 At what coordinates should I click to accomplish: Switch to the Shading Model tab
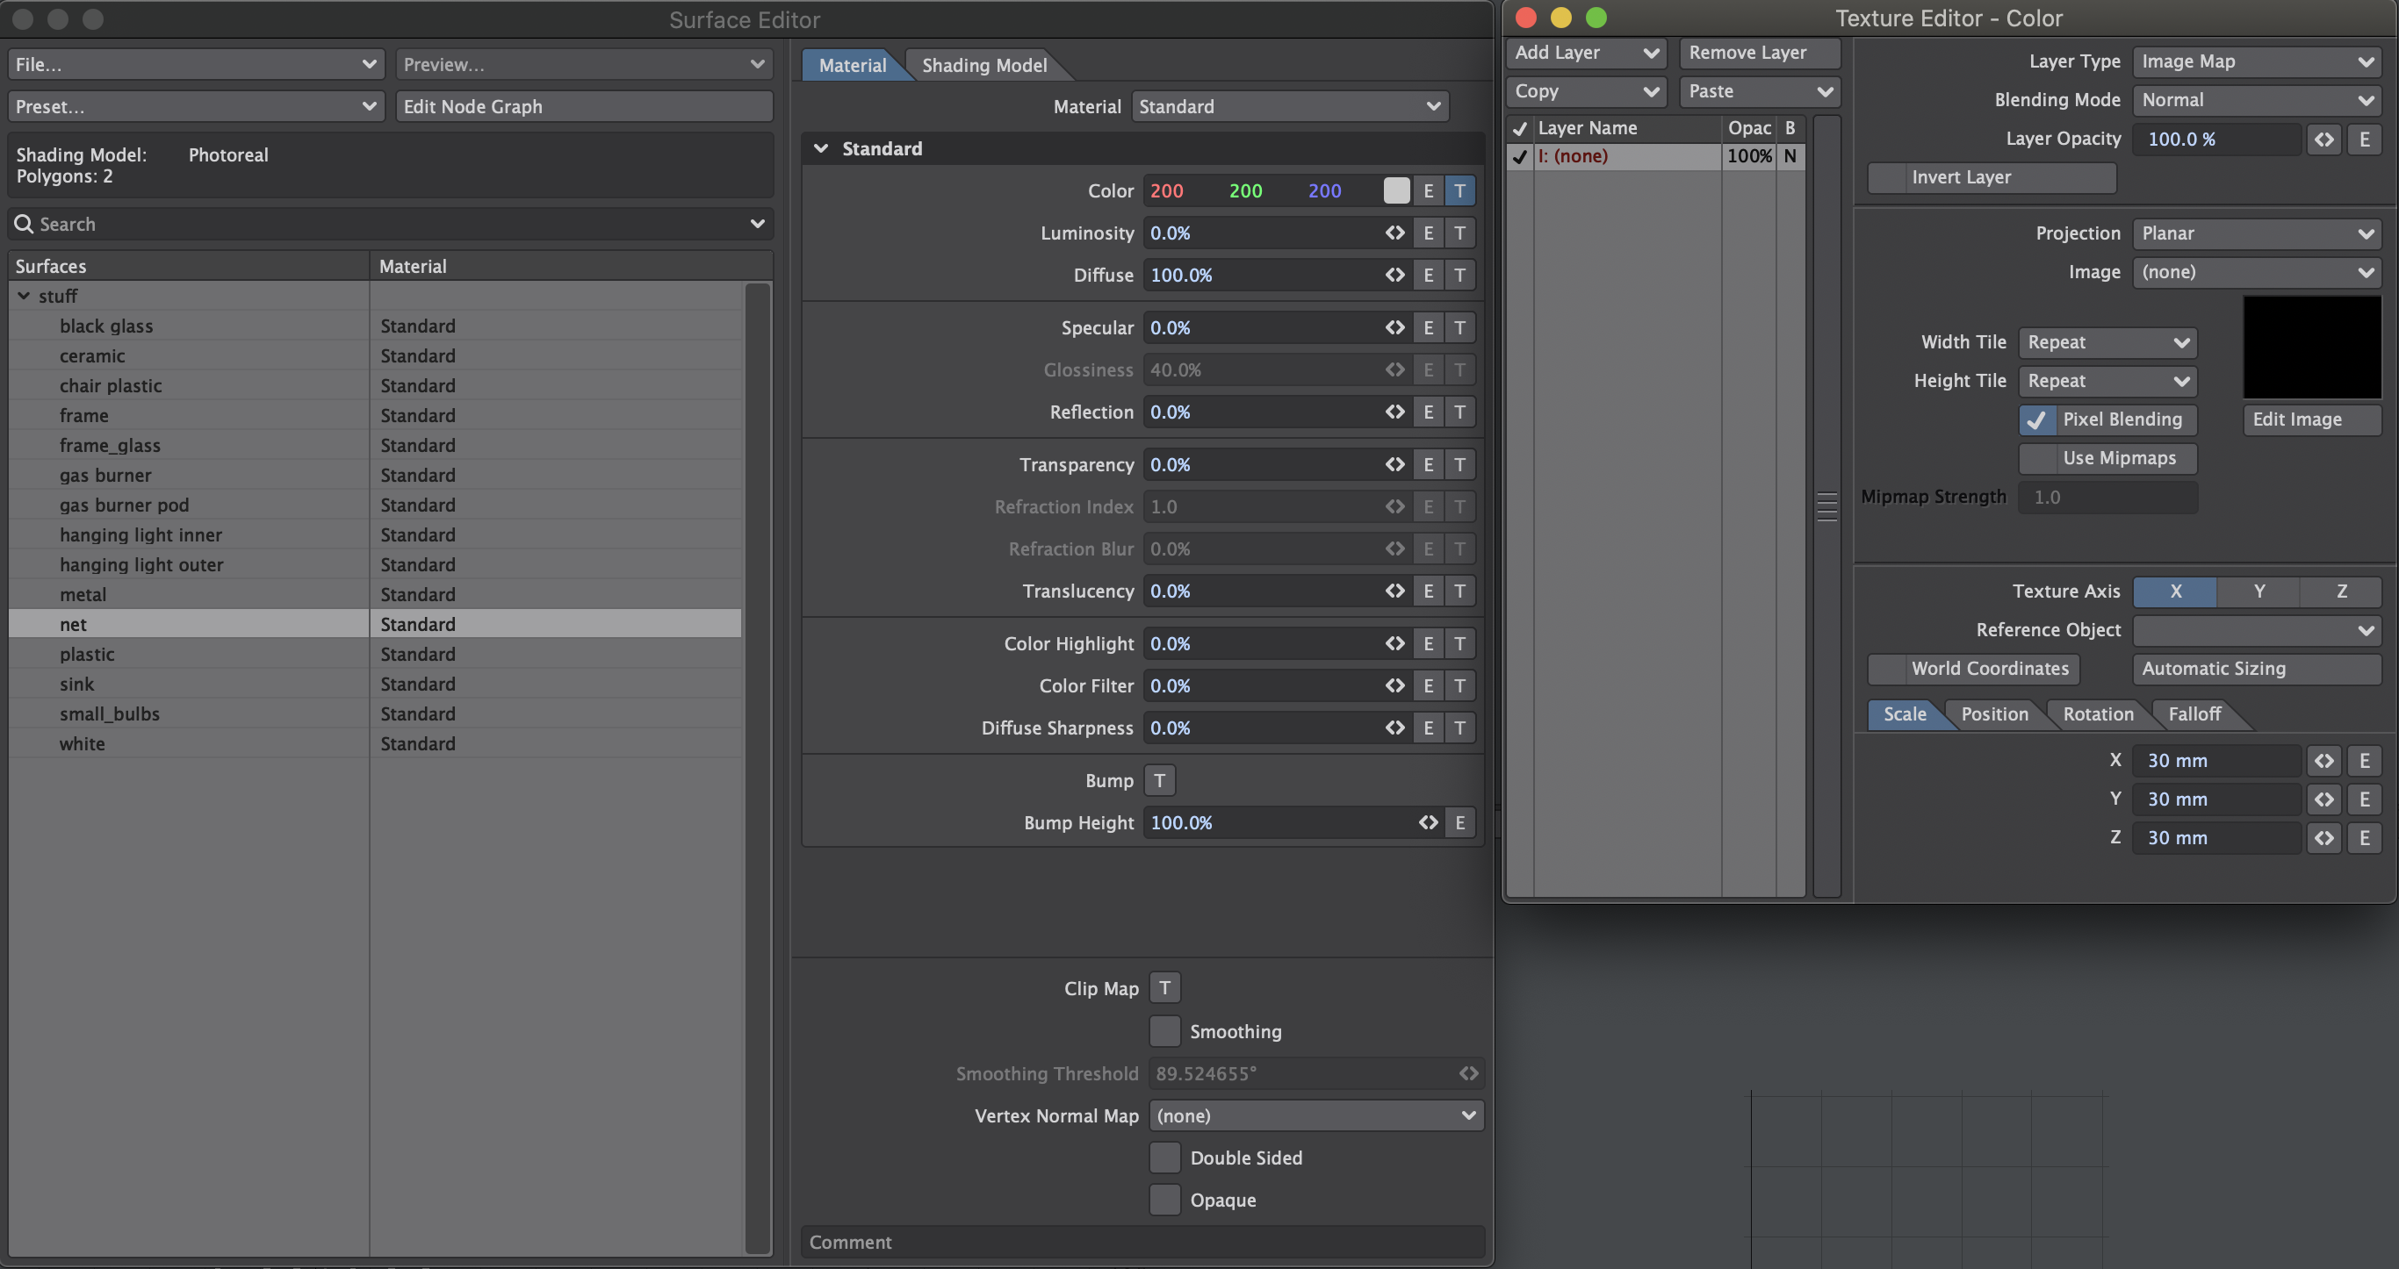pos(983,65)
